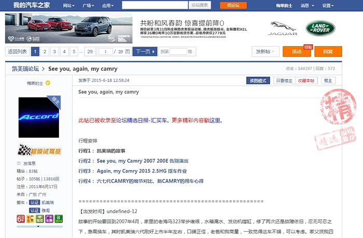
Task: Click the gold verified icon beside username
Action: (48, 82)
